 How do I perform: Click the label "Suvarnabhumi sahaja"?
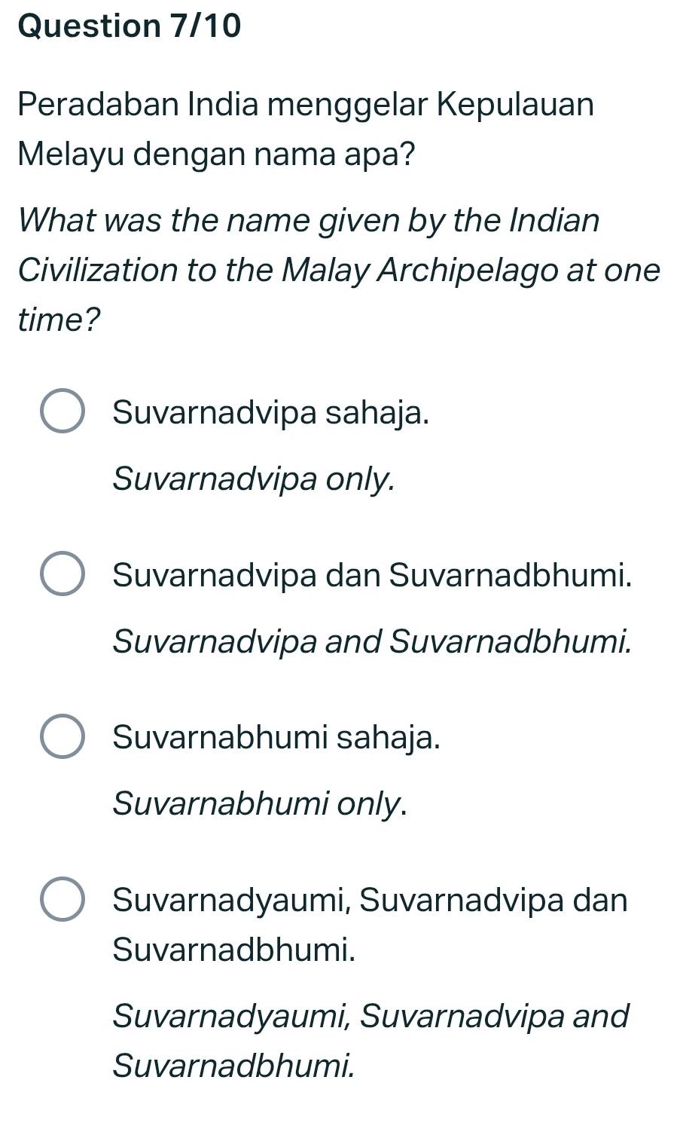click(x=276, y=739)
